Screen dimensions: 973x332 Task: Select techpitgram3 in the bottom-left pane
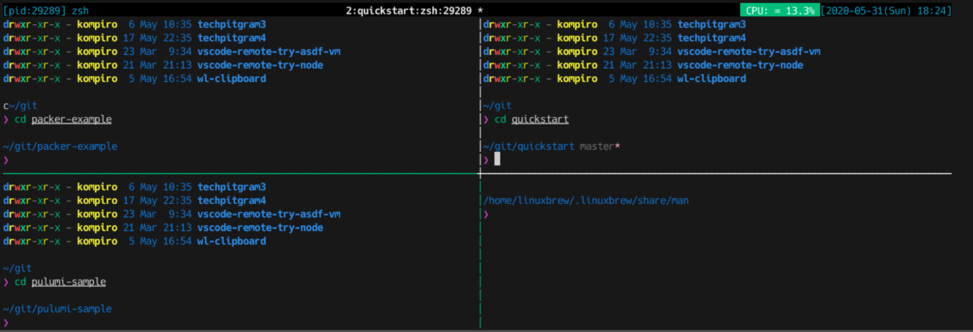click(x=232, y=186)
